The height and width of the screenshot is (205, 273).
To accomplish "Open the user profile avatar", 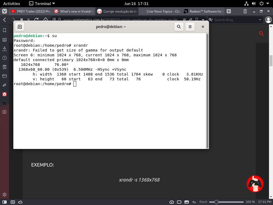I will [x=268, y=20].
